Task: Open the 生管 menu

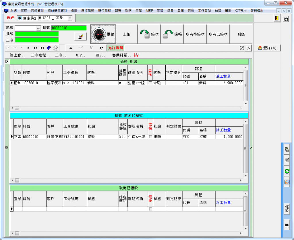Action: pyautogui.click(x=160, y=11)
